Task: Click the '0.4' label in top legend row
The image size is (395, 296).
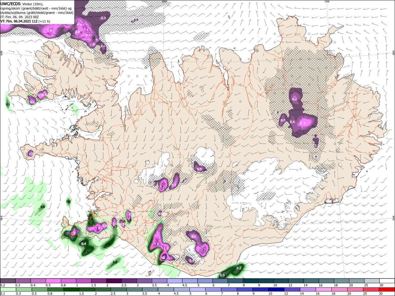Action: click(x=33, y=285)
